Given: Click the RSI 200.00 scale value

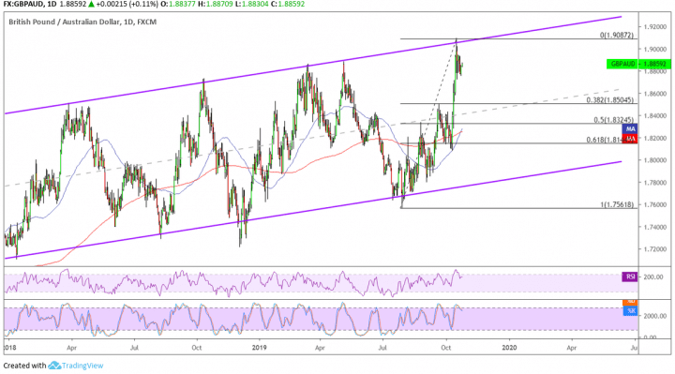Looking at the screenshot, I should coord(652,277).
